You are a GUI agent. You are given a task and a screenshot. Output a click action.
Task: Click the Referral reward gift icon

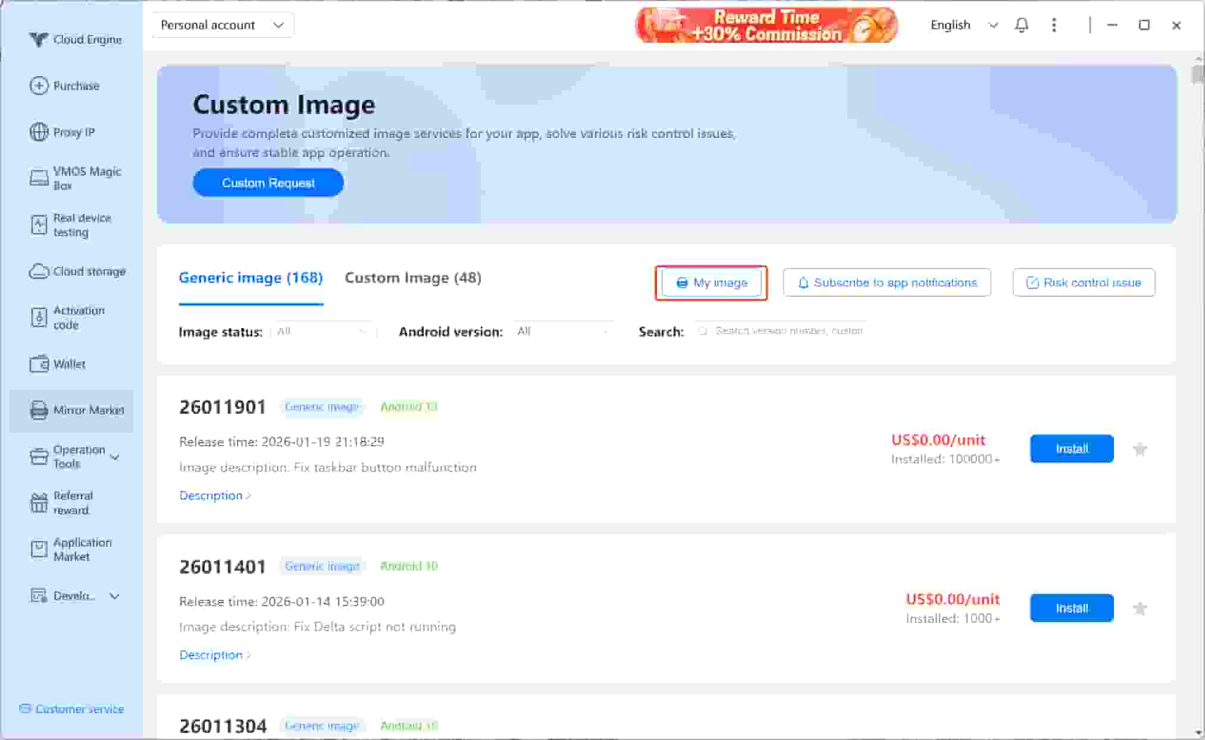coord(39,503)
